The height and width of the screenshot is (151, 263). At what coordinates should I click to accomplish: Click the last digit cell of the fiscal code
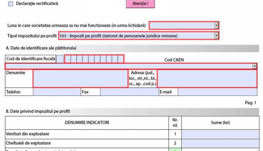(x=121, y=59)
